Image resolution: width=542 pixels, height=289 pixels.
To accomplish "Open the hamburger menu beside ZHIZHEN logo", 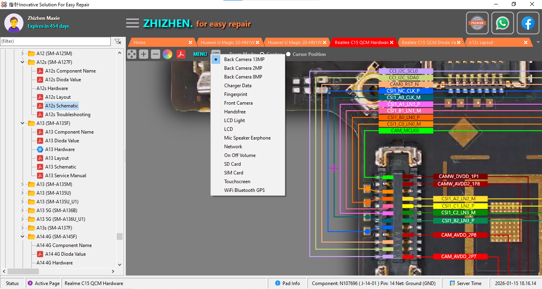I will (x=133, y=23).
